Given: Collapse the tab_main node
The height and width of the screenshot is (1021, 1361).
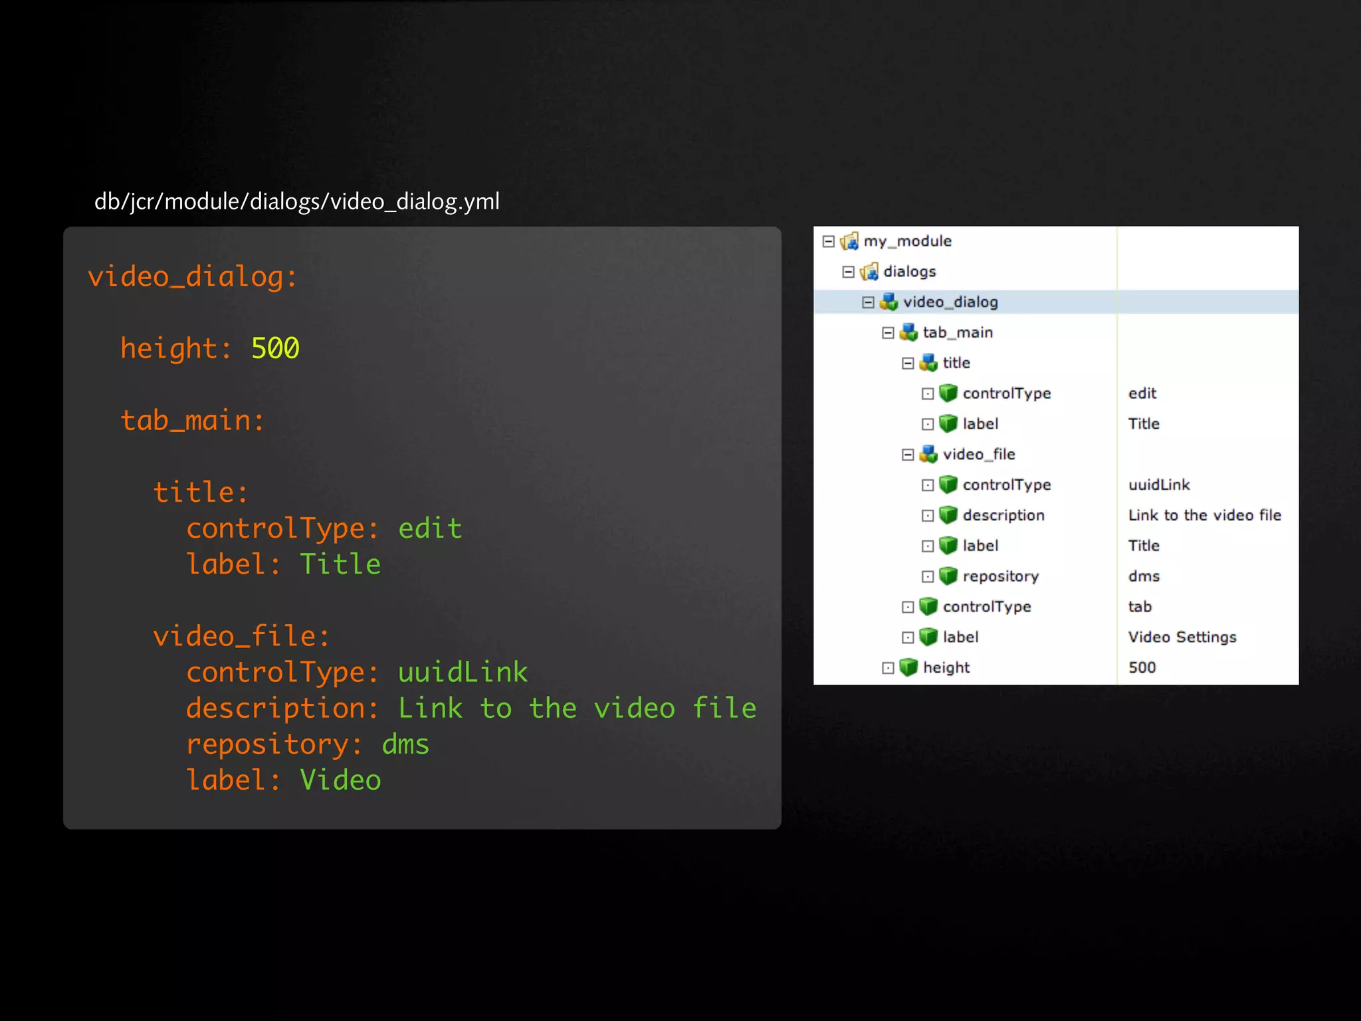Looking at the screenshot, I should (x=888, y=333).
